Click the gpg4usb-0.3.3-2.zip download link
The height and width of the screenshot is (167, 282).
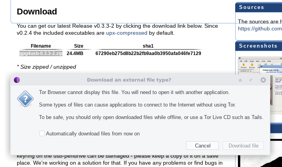[41, 53]
